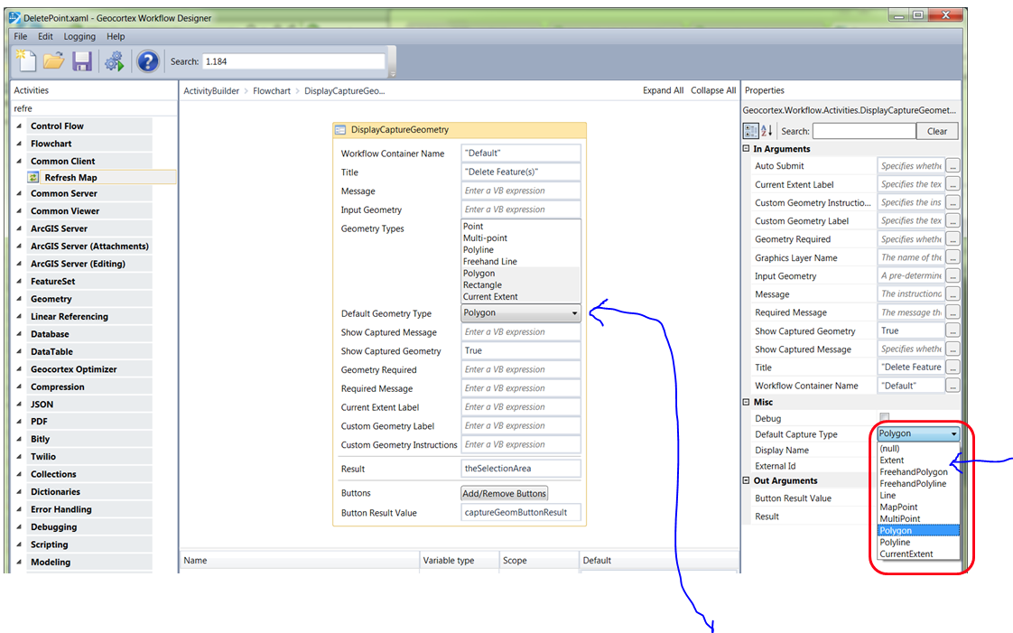Collapse the Misc property section
Image resolution: width=1013 pixels, height=633 pixels.
coord(746,402)
